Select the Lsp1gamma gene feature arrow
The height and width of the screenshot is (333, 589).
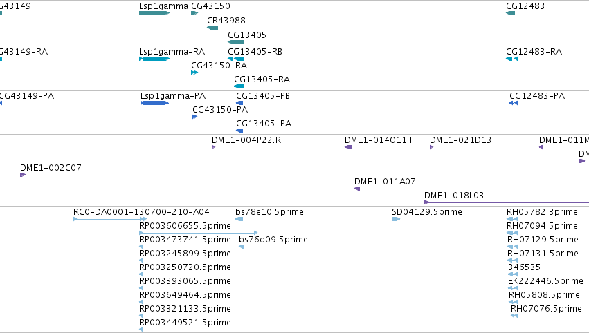click(x=154, y=13)
